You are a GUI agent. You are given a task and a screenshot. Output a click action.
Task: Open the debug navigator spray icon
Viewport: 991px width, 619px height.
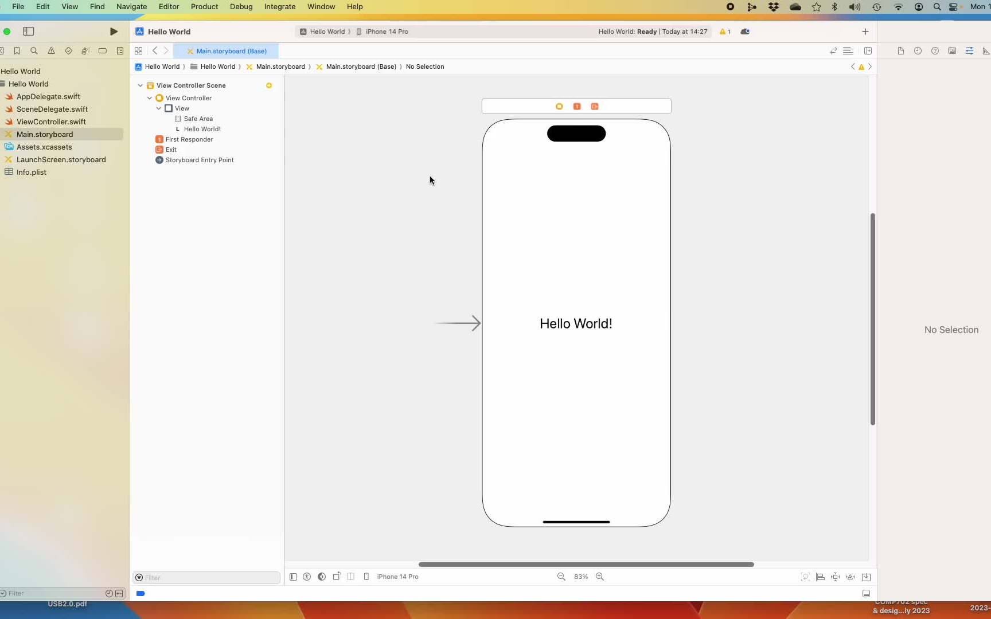click(85, 51)
